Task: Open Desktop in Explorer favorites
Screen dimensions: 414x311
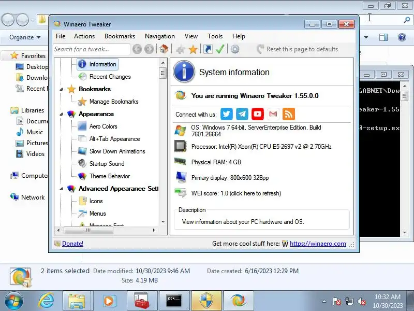Action: pos(32,67)
